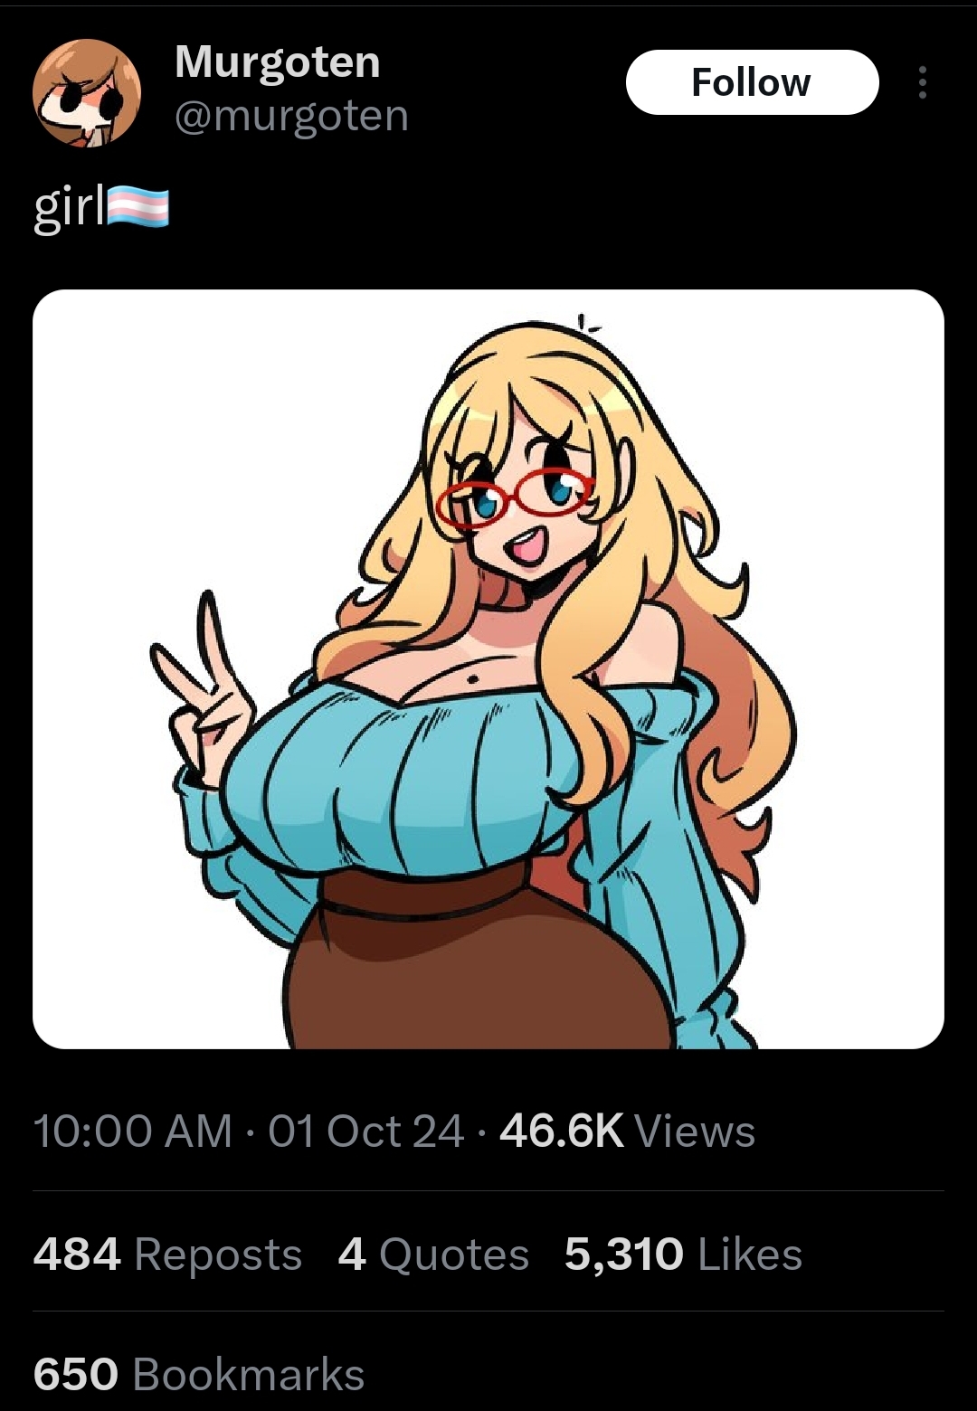
Task: Open Murgoten's profile avatar
Action: [87, 92]
